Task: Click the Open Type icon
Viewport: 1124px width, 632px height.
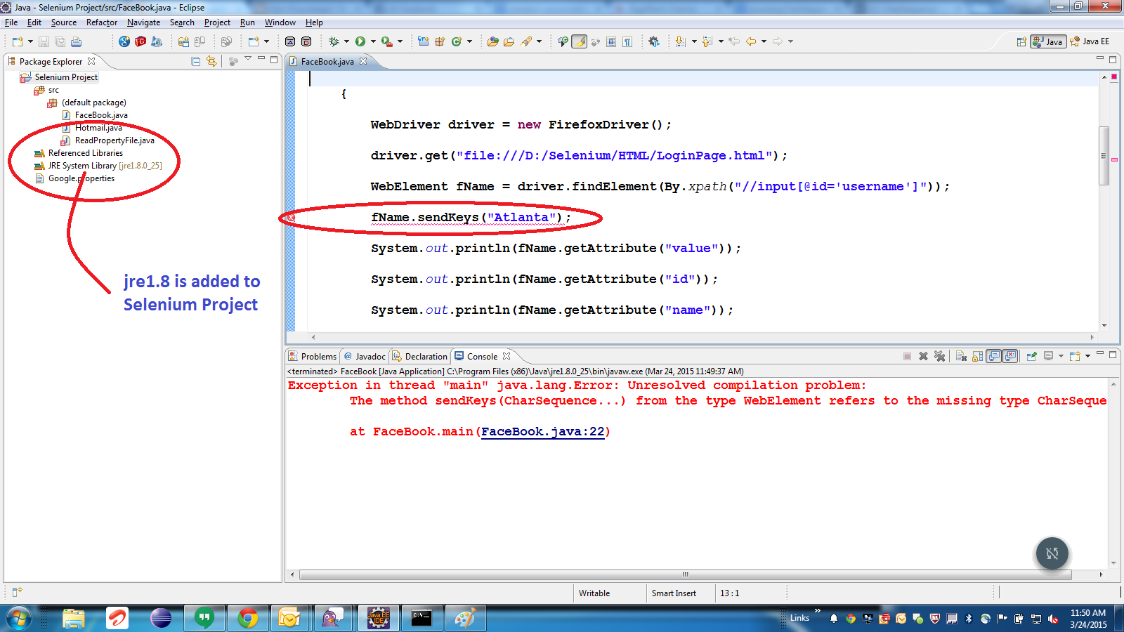Action: pos(493,41)
